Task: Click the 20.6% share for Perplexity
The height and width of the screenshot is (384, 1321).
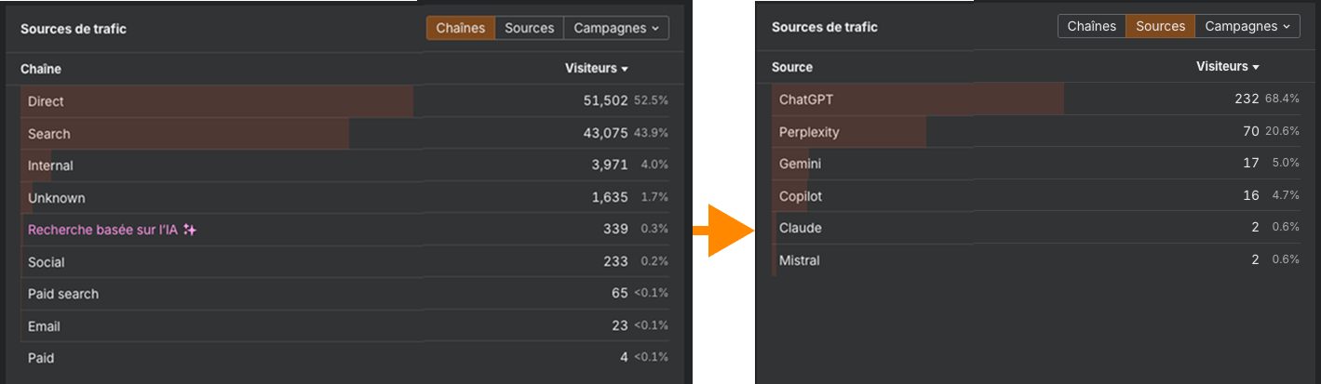Action: tap(1283, 132)
